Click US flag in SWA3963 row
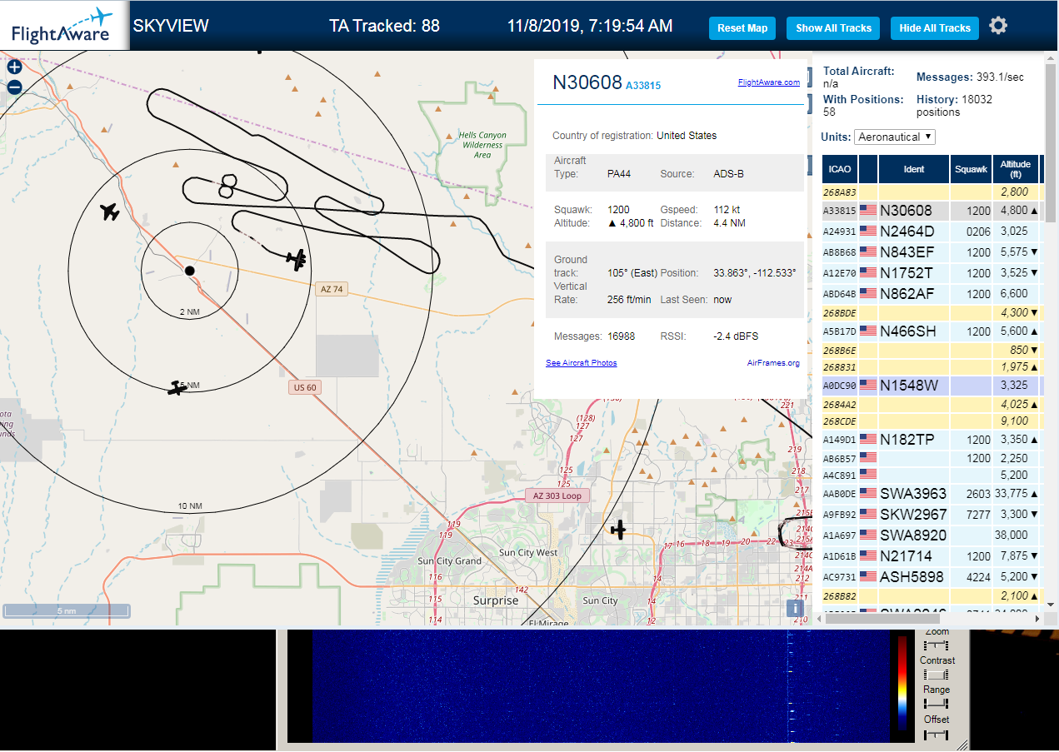Viewport: 1059px width, 752px height. (x=868, y=493)
